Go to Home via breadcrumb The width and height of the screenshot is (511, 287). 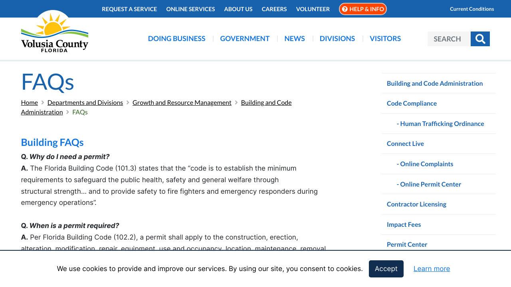click(x=29, y=102)
